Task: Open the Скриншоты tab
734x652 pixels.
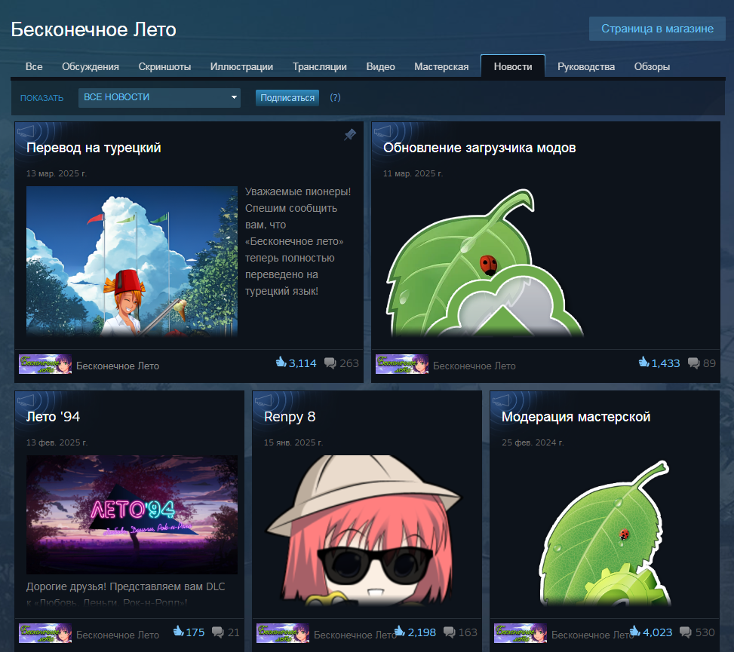Action: tap(164, 67)
